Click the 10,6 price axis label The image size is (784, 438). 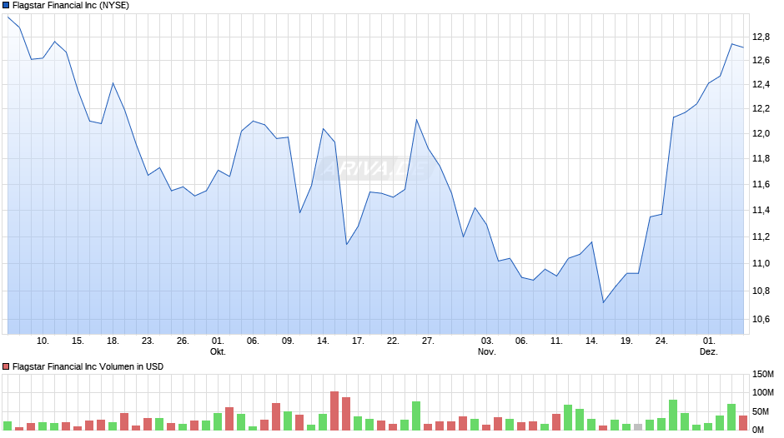click(x=761, y=319)
